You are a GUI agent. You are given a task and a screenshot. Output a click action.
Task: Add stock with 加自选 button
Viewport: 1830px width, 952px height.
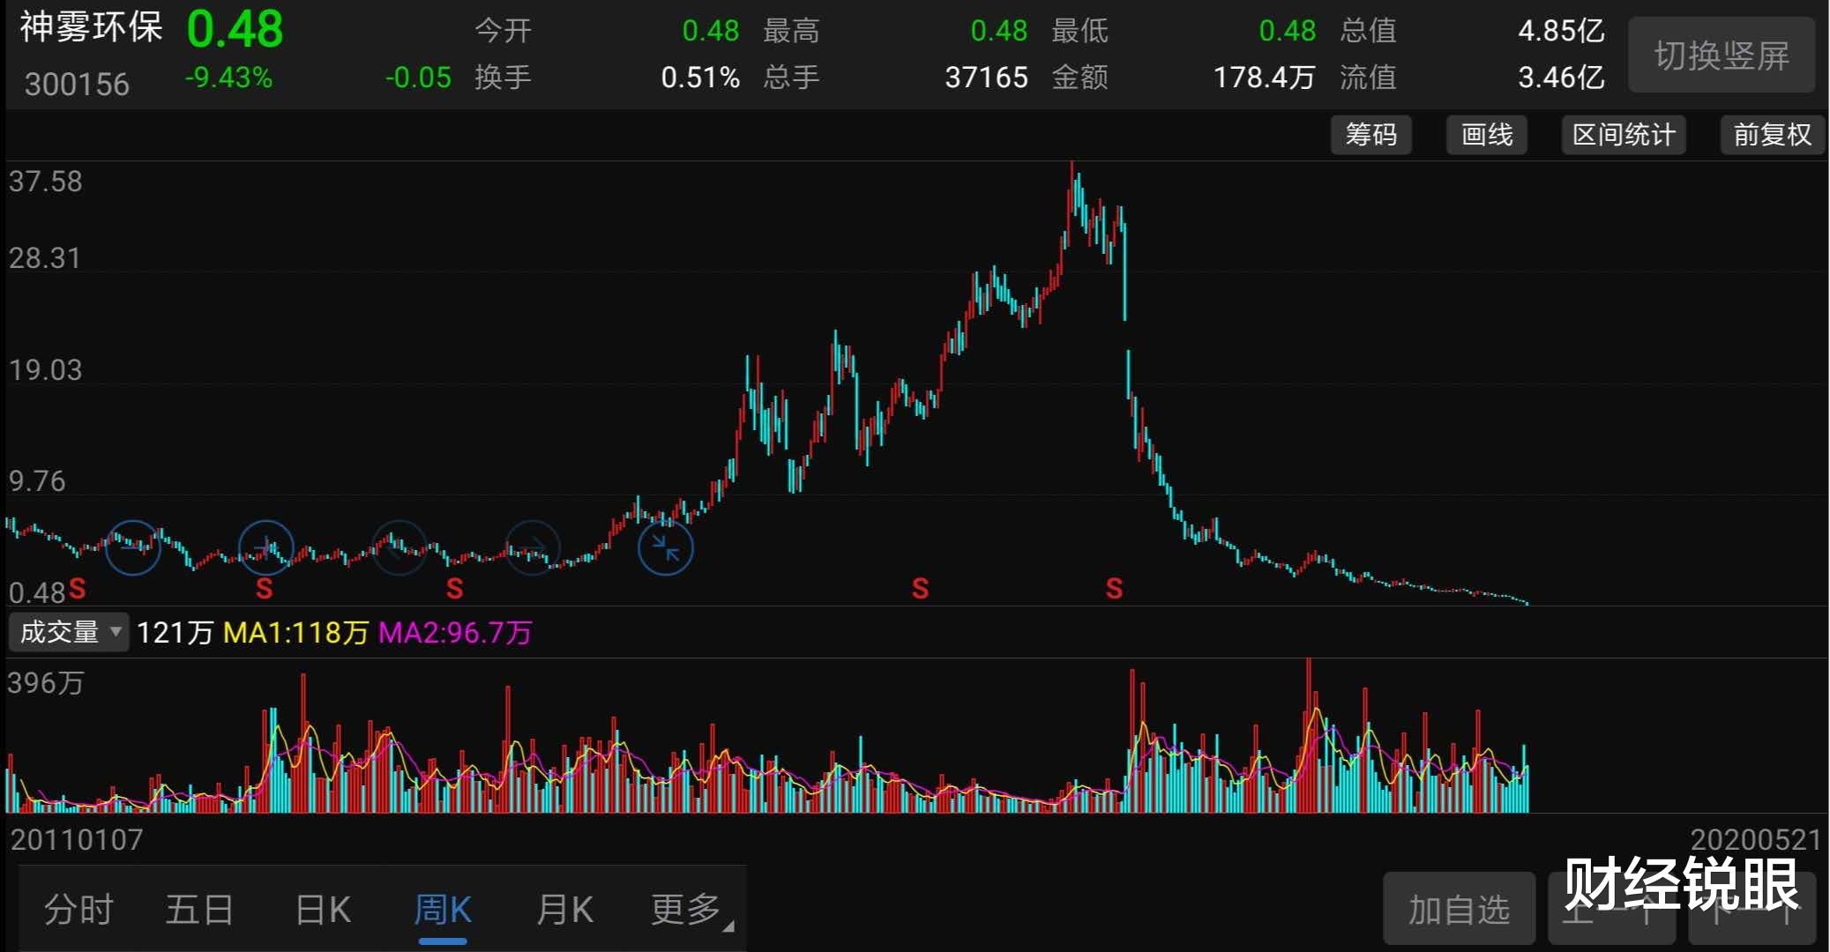coord(1460,909)
